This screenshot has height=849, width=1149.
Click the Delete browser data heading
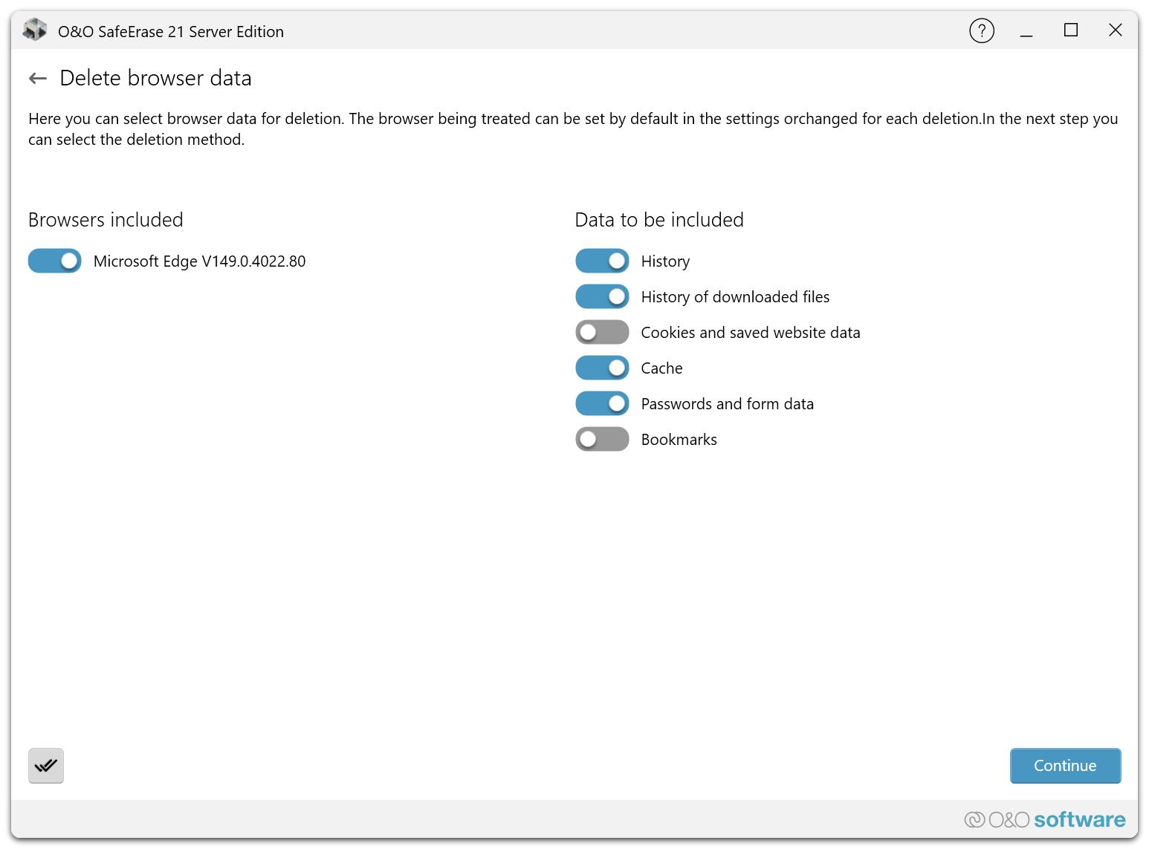155,78
